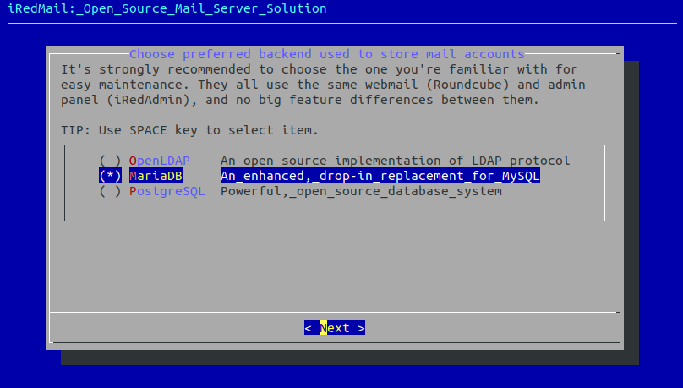Click the highlighted MariaDB backend name

pos(156,176)
